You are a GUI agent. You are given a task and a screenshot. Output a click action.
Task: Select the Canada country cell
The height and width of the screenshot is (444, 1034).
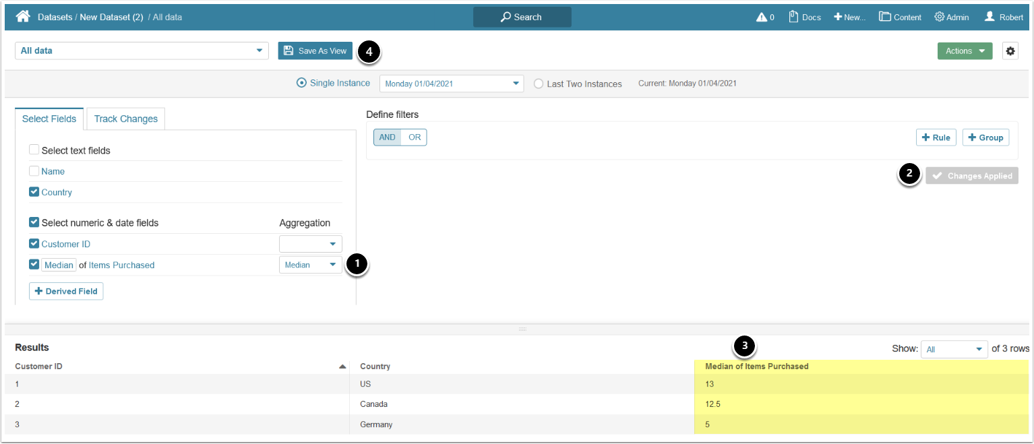pos(522,404)
